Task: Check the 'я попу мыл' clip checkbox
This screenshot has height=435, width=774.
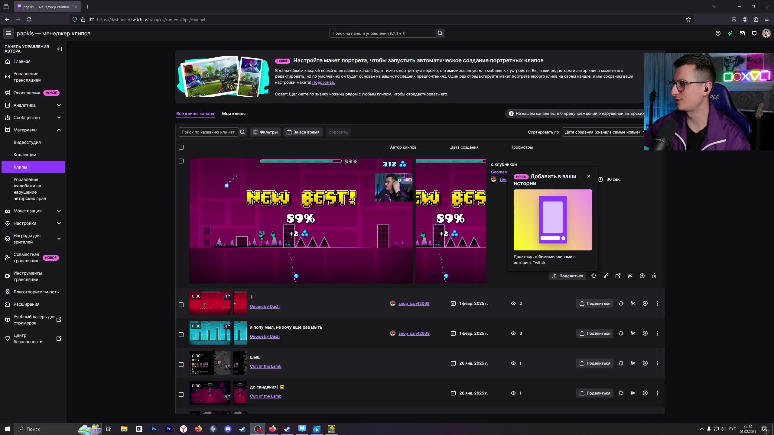Action: click(x=181, y=335)
